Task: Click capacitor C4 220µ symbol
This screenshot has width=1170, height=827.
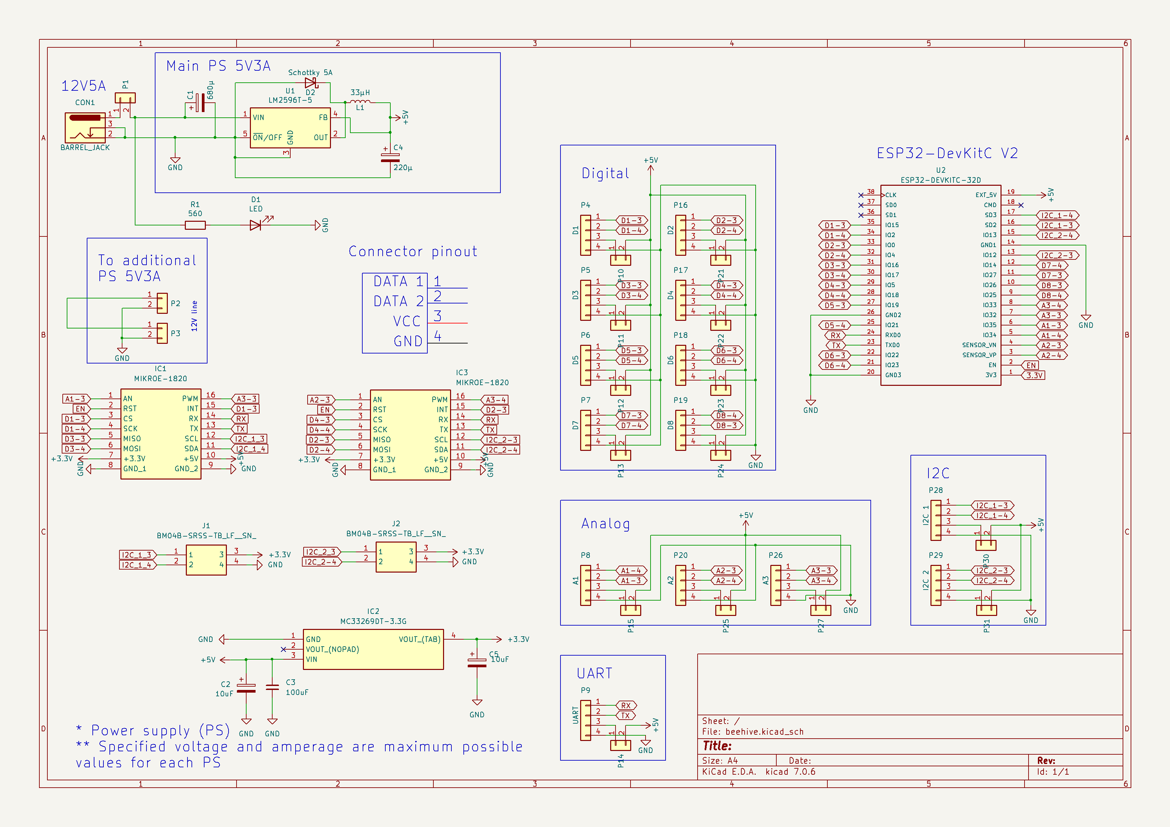Action: pyautogui.click(x=390, y=157)
